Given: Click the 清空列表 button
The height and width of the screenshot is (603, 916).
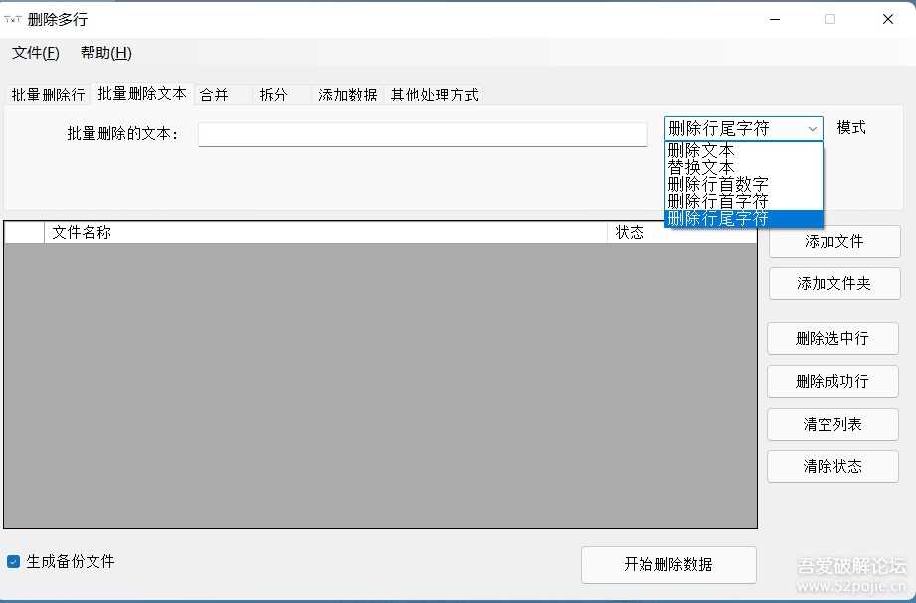Looking at the screenshot, I should 832,424.
